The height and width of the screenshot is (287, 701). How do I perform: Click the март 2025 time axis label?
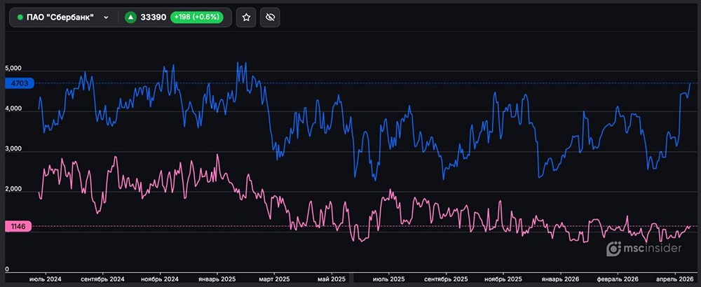click(271, 279)
